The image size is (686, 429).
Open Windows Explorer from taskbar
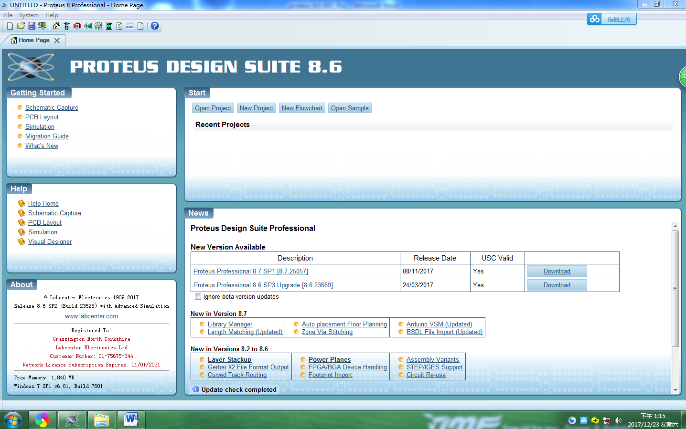(x=102, y=420)
